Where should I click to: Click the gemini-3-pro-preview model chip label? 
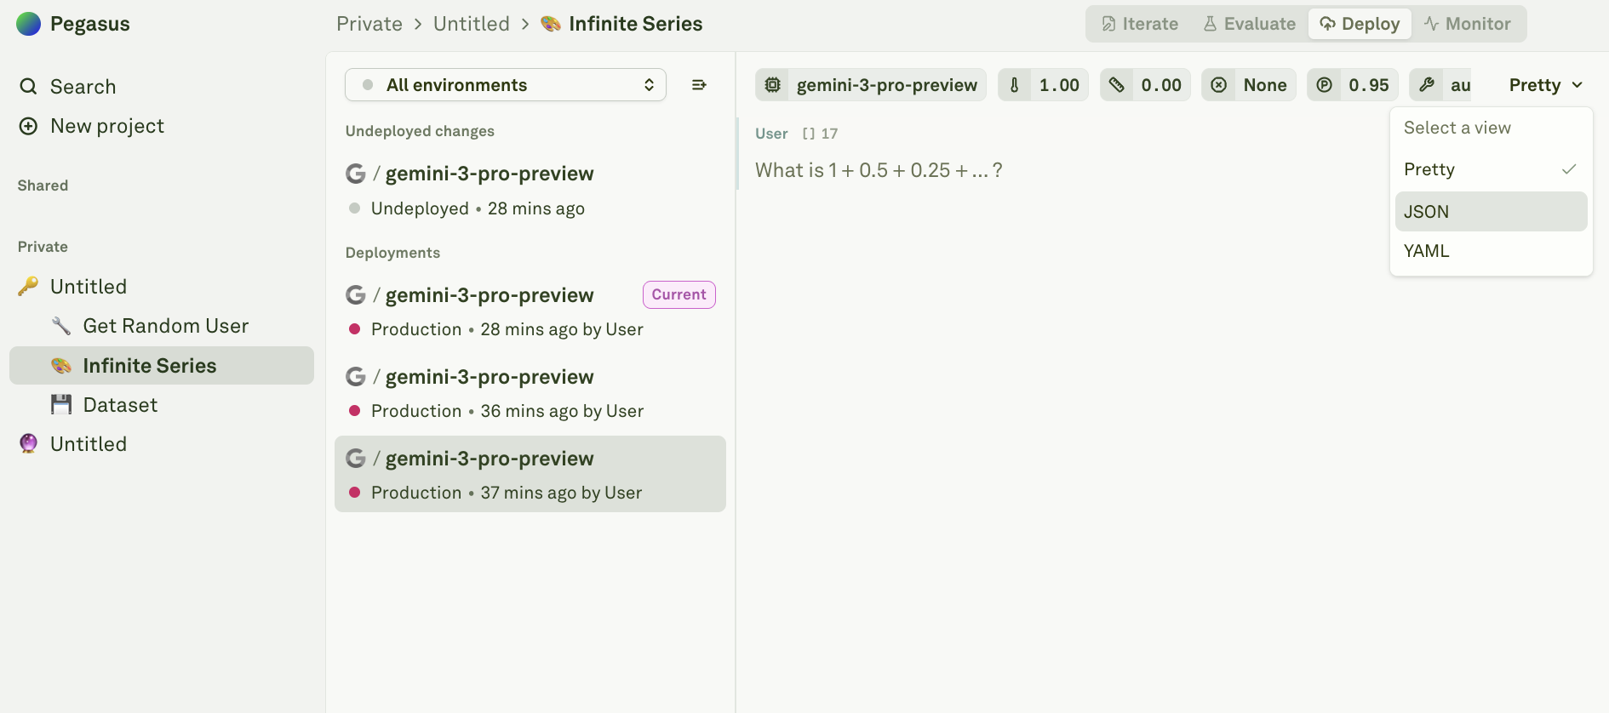click(x=886, y=85)
